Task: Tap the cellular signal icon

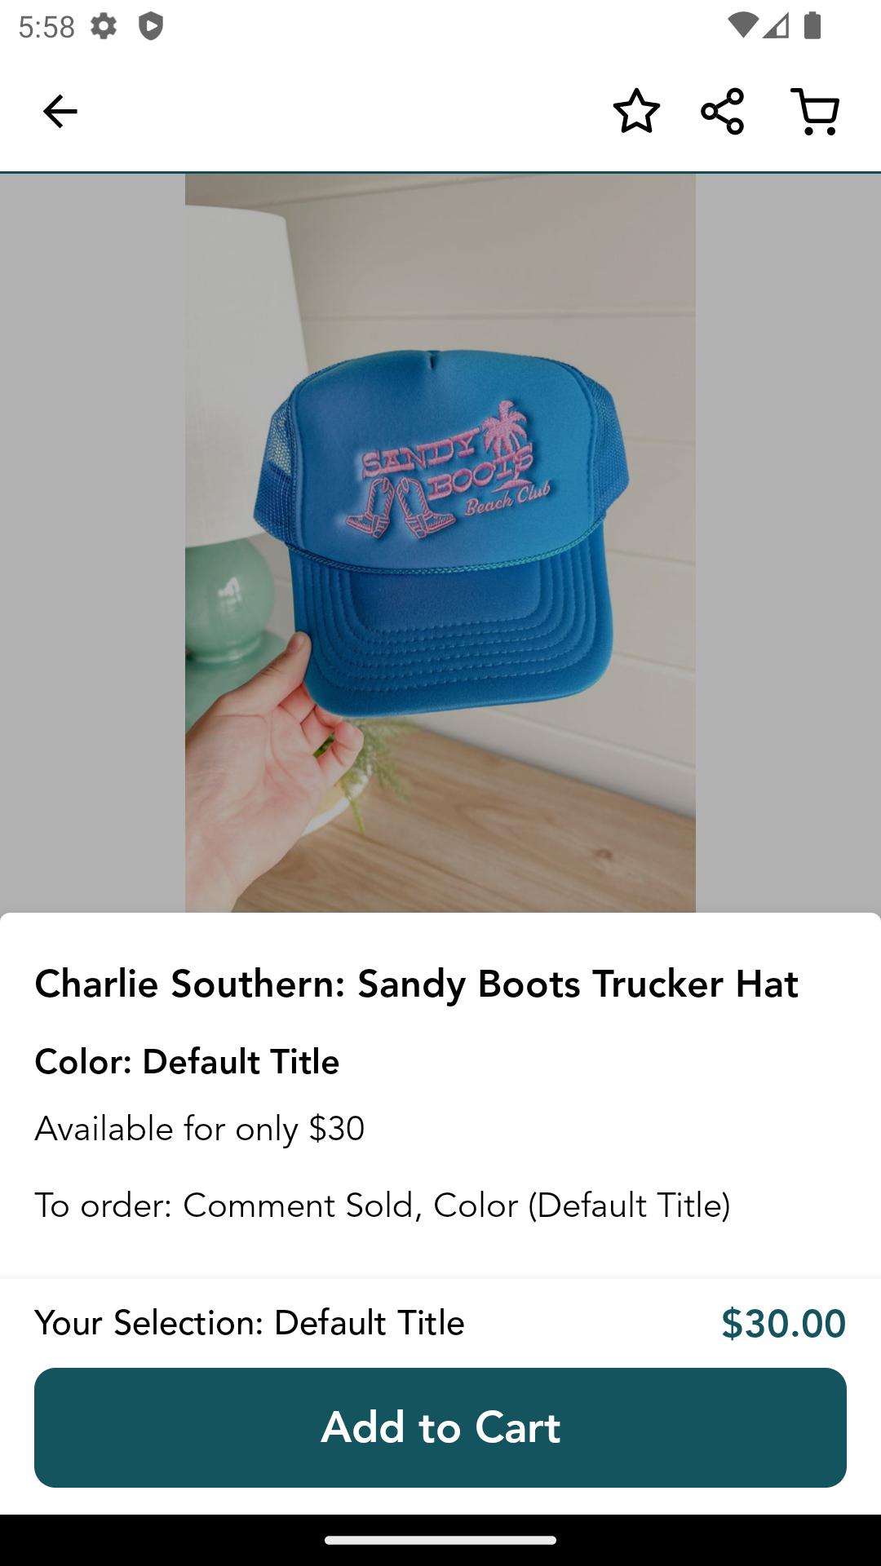Action: pos(776,26)
